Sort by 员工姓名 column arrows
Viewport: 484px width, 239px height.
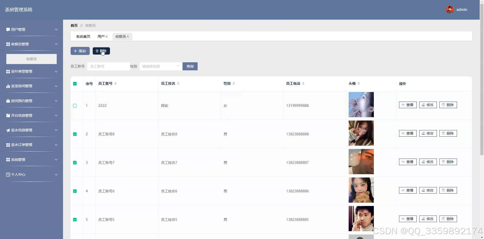coord(178,83)
